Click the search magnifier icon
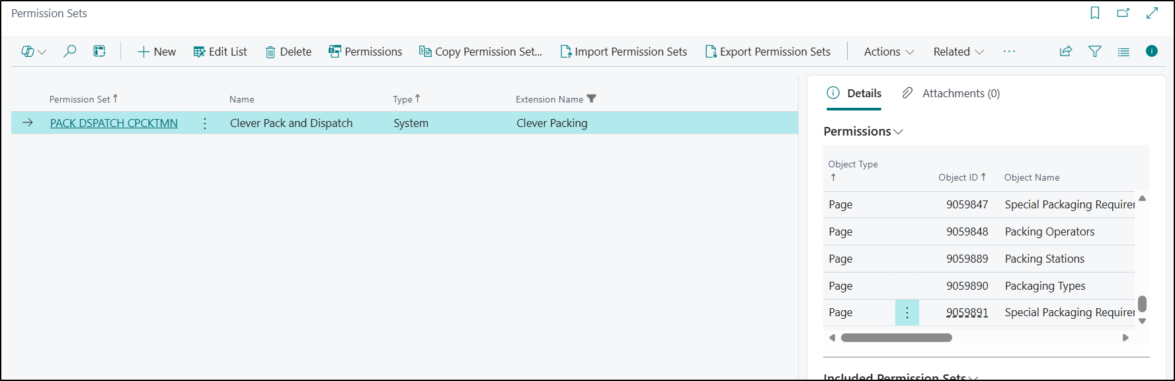Screen dimensions: 1175x381 69,52
